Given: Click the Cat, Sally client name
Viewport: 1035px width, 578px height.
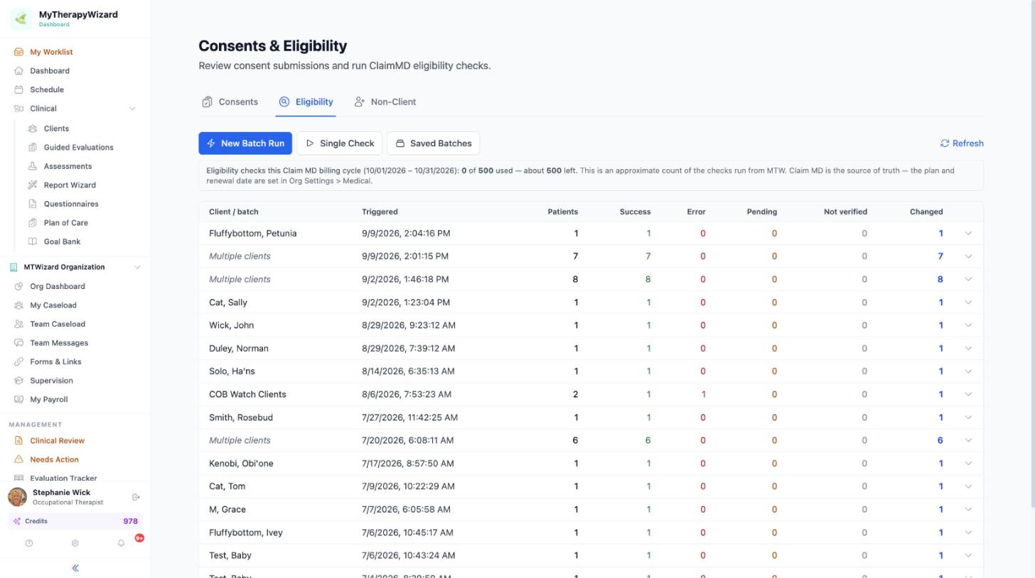Looking at the screenshot, I should pyautogui.click(x=228, y=302).
